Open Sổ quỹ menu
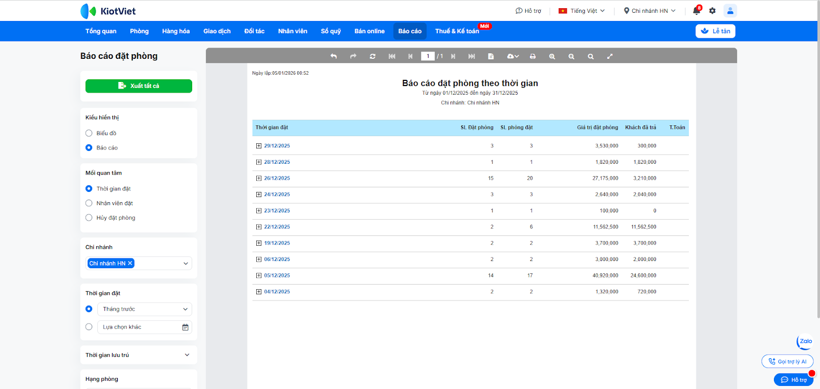The height and width of the screenshot is (389, 820). pos(331,31)
